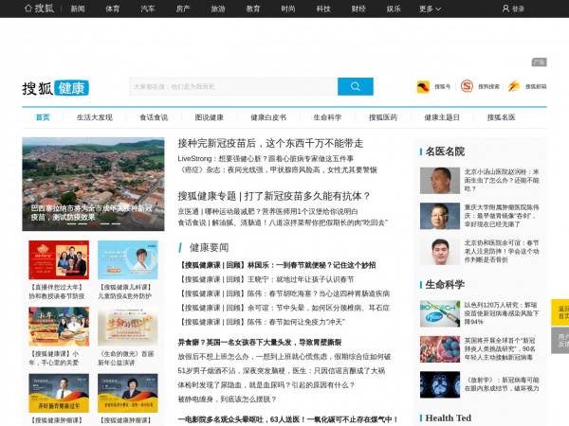This screenshot has width=569, height=426.
Task: Open 北京协和医院余可谊 article
Action: [502, 252]
